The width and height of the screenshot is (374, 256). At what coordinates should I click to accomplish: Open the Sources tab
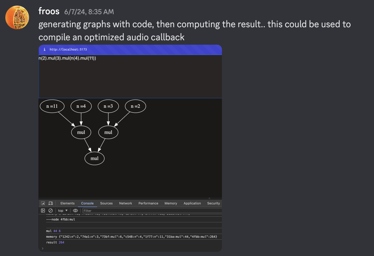[106, 203]
